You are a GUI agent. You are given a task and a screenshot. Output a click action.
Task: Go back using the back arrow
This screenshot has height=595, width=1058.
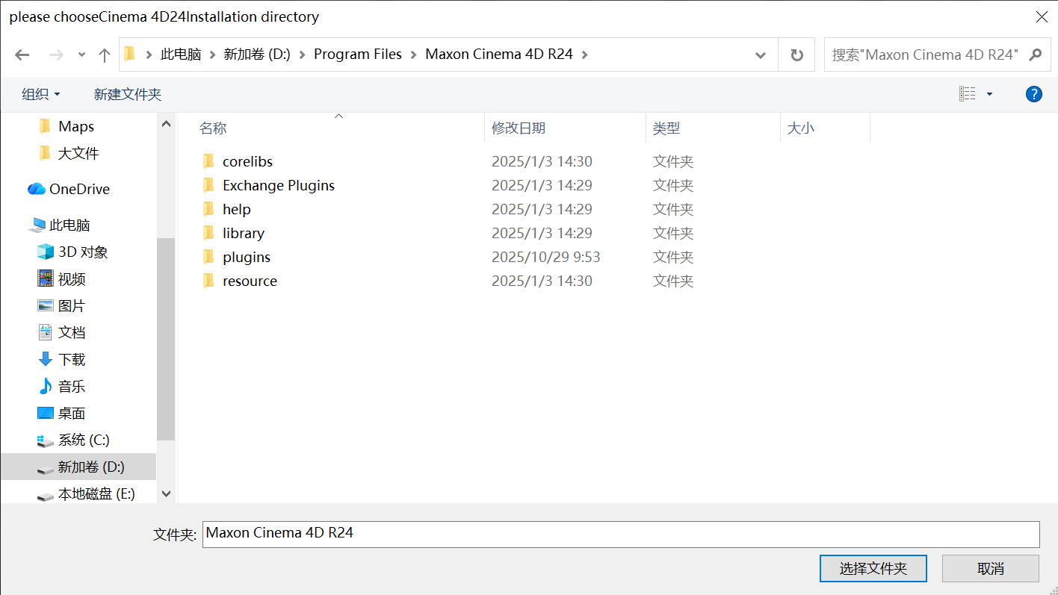(22, 54)
